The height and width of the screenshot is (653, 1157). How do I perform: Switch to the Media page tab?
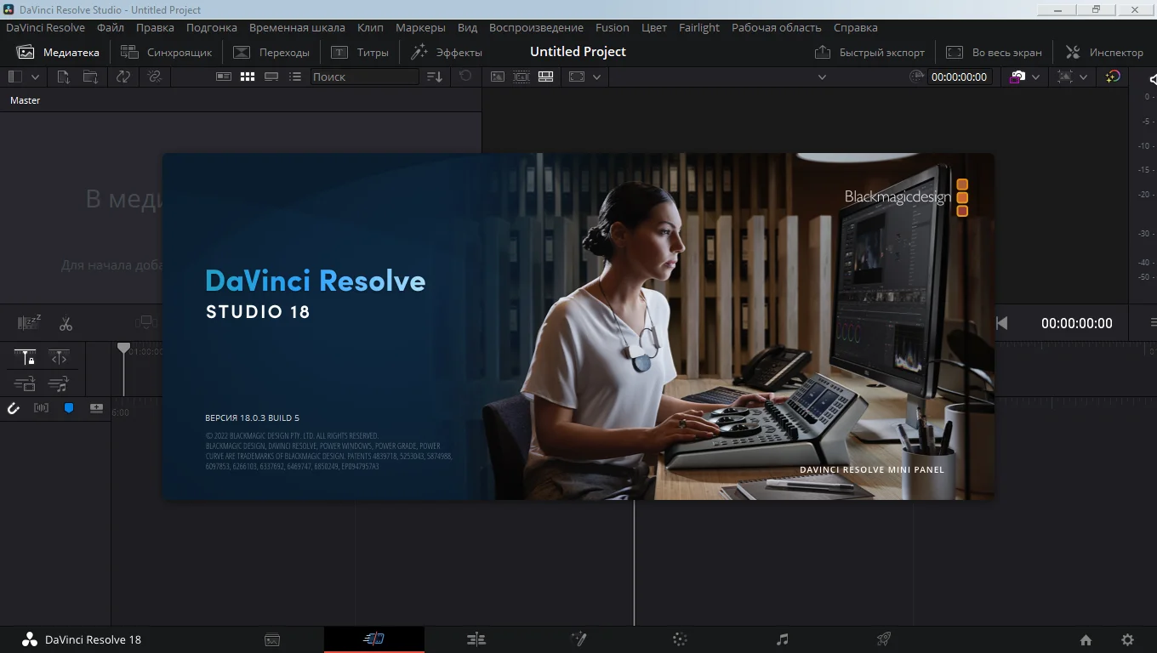[x=272, y=639]
